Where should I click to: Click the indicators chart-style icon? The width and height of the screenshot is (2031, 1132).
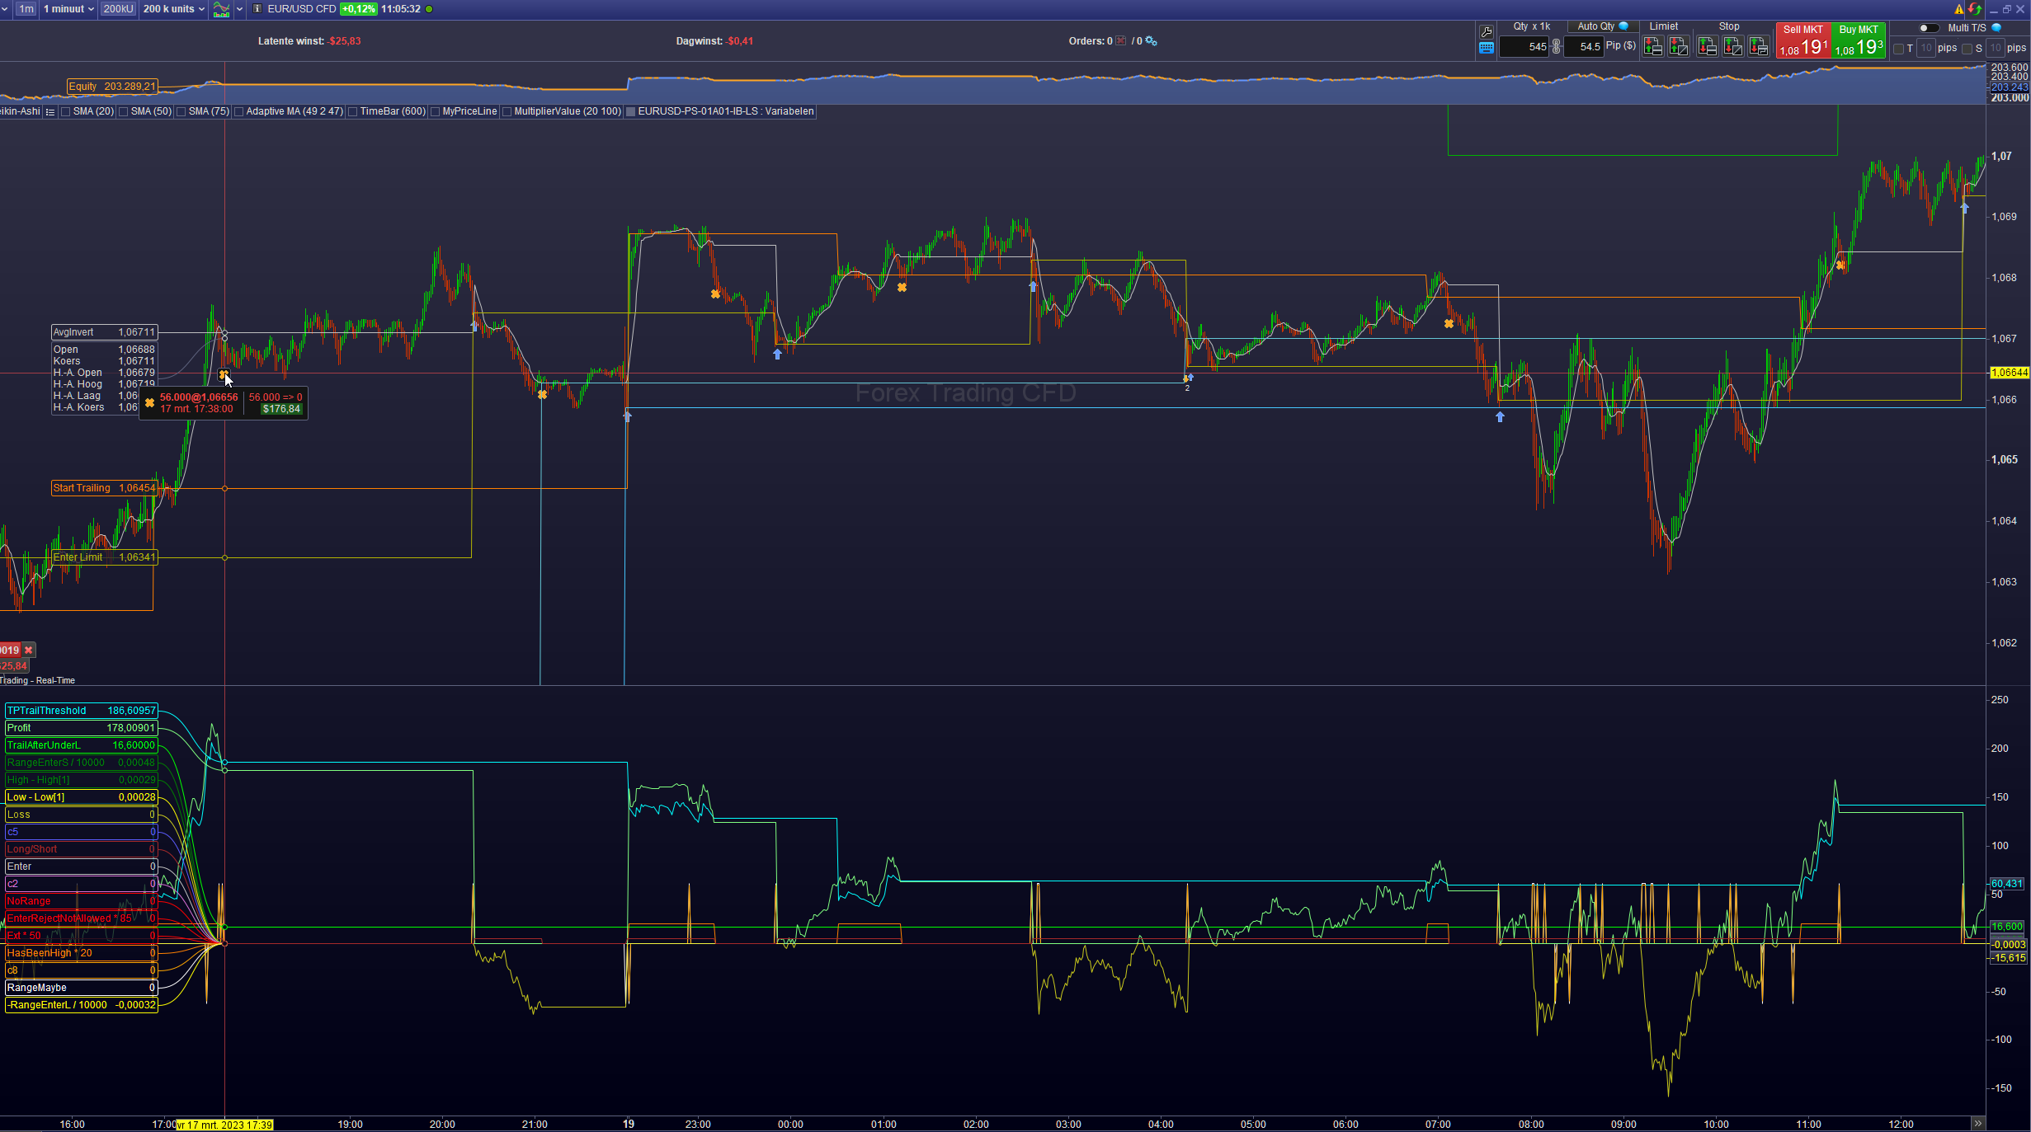point(221,9)
